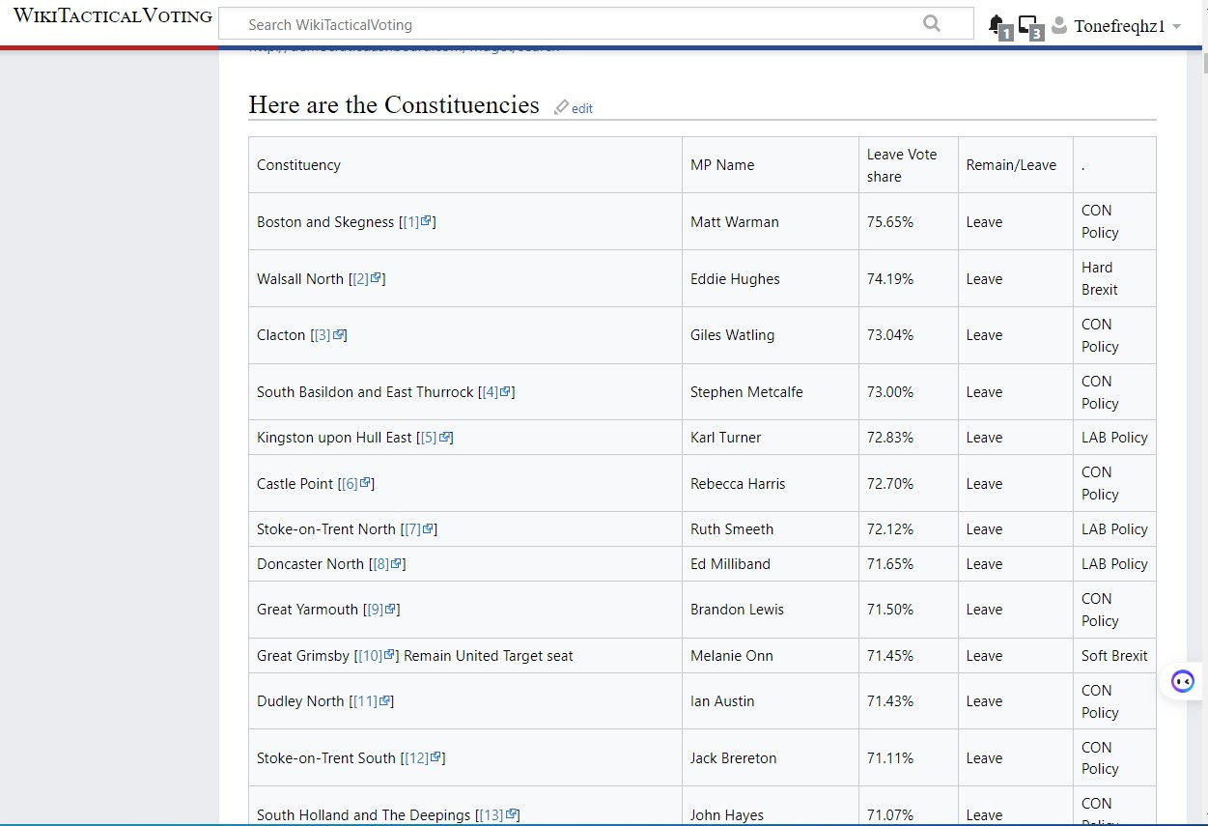Open reference link [5] for Kingston upon Hull East
This screenshot has width=1208, height=826.
pyautogui.click(x=435, y=438)
